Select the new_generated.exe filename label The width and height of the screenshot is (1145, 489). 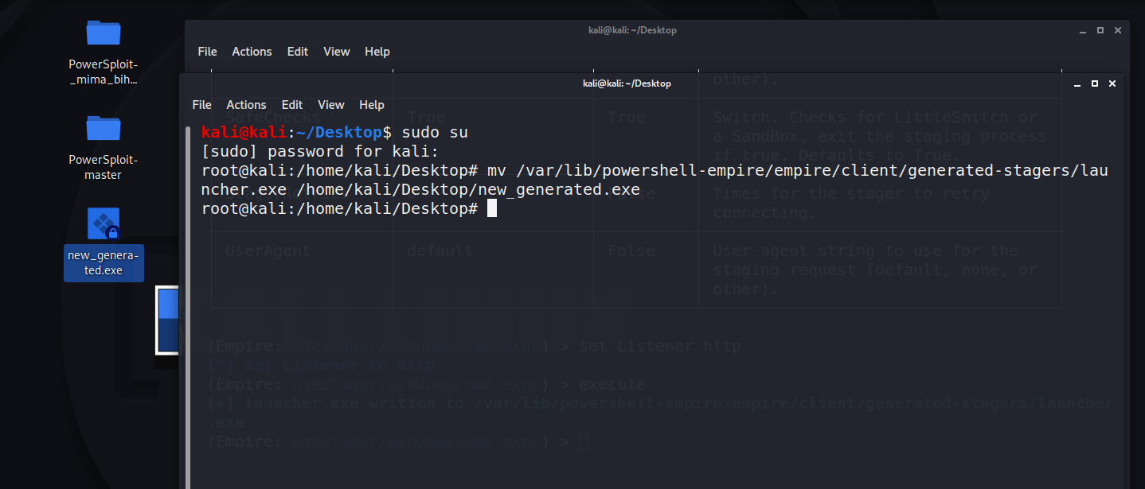click(104, 262)
